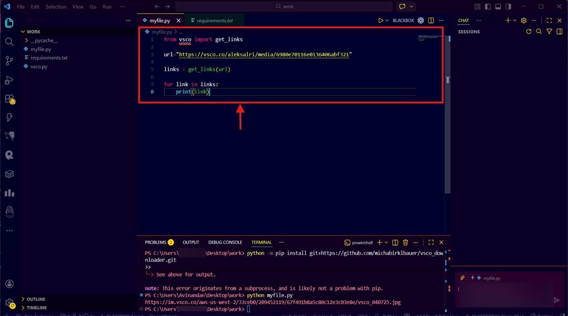This screenshot has width=568, height=316.
Task: Kill the terminal with trash icon
Action: point(405,243)
